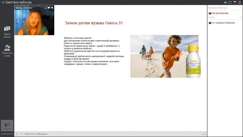
Task: Adjust the microphone level bar under the megaphone
Action: 7,134
